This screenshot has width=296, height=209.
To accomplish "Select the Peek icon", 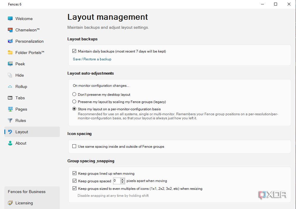I will 10,64.
